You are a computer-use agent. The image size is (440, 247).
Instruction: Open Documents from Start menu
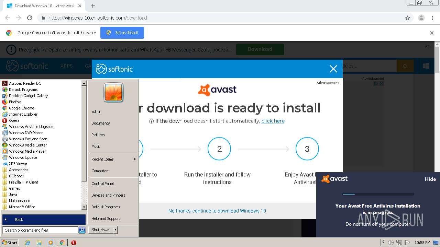tap(101, 123)
